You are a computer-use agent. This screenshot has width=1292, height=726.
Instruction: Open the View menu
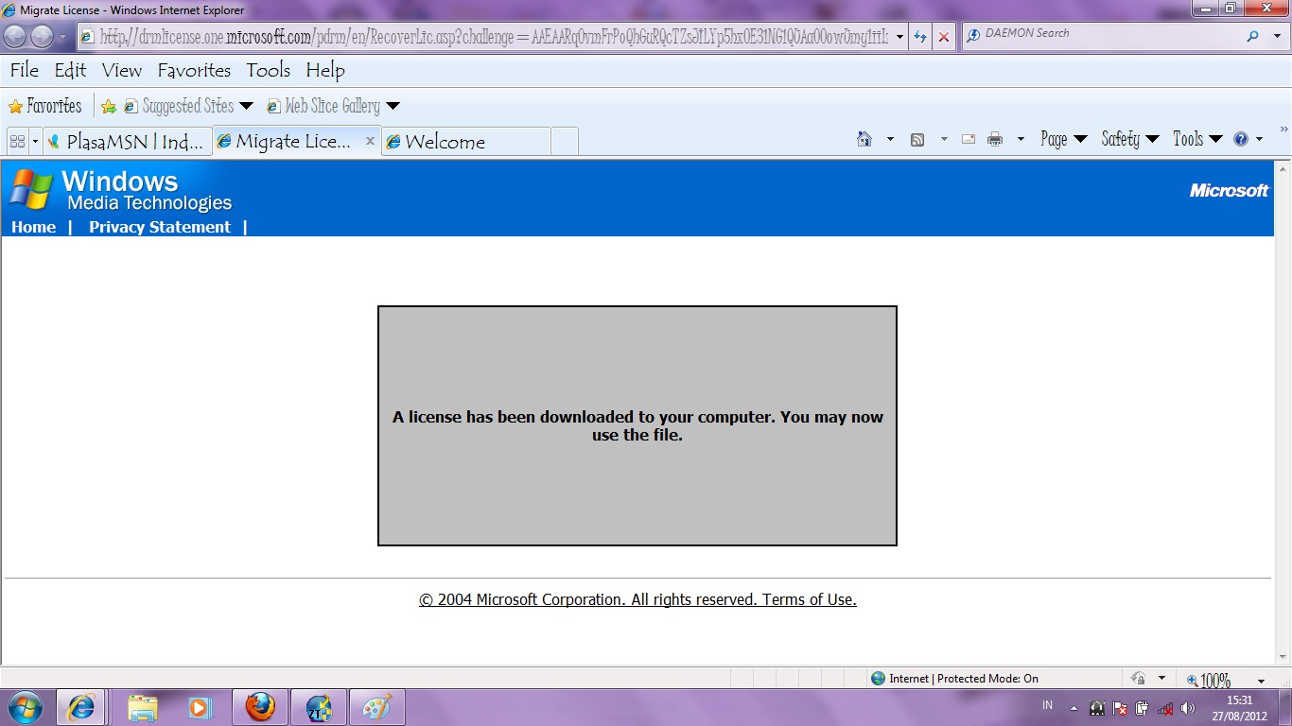(122, 70)
